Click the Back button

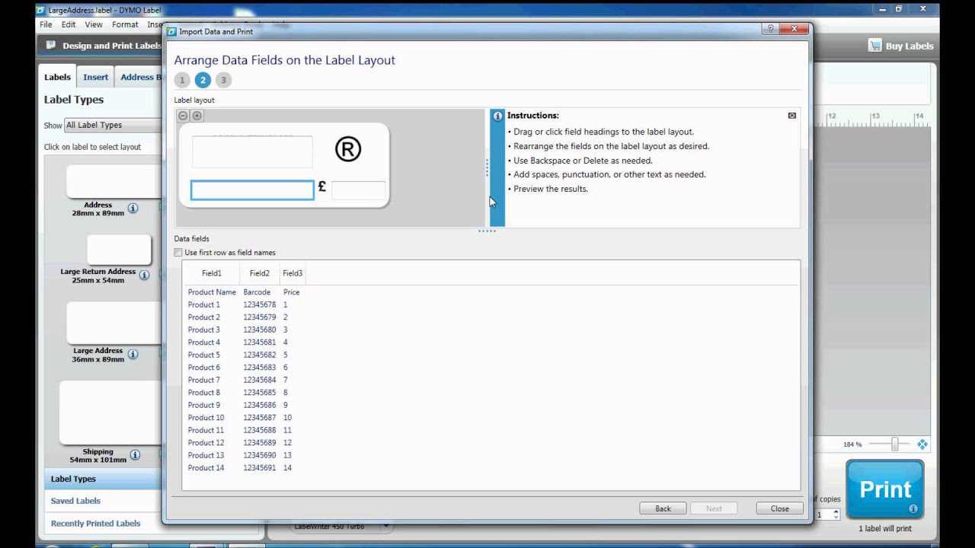click(663, 508)
